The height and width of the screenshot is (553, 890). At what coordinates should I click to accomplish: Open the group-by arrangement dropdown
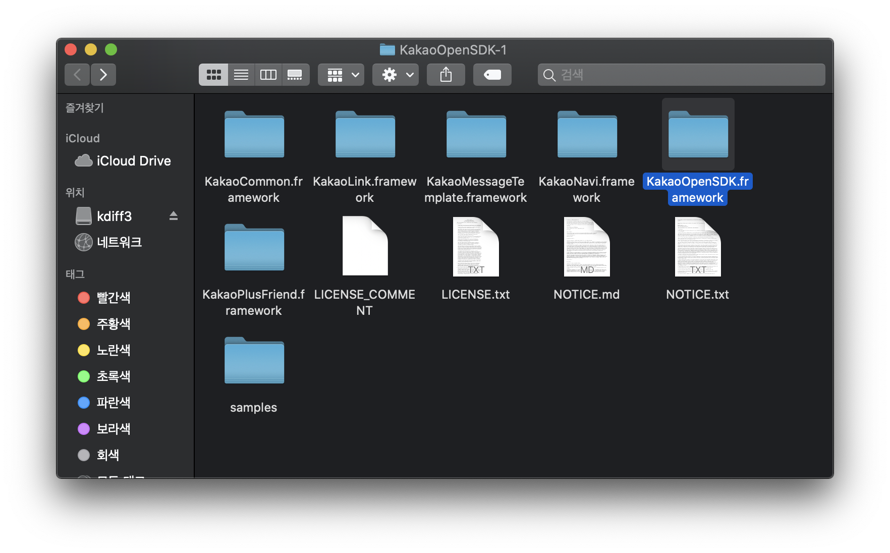[x=341, y=75]
